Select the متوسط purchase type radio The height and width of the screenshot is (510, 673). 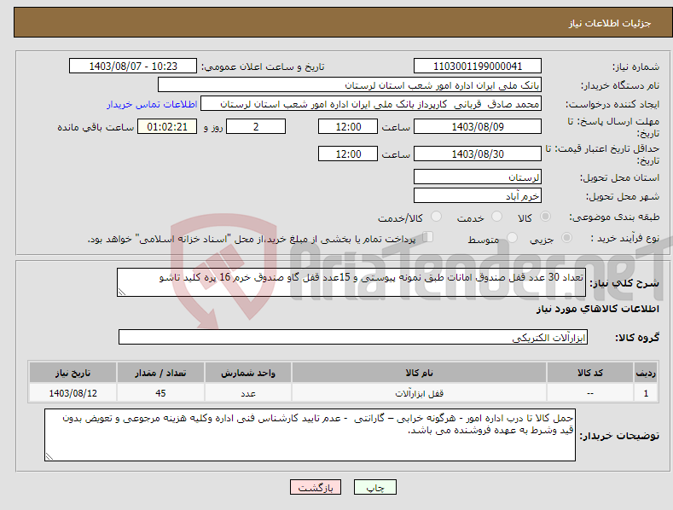click(512, 238)
